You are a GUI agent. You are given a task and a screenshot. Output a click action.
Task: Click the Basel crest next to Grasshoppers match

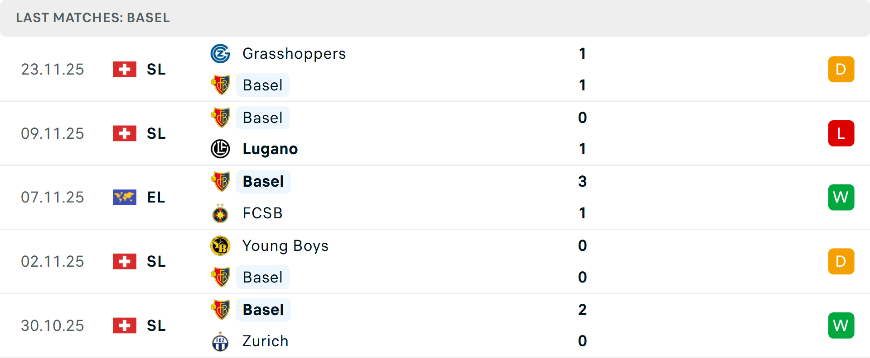(221, 85)
